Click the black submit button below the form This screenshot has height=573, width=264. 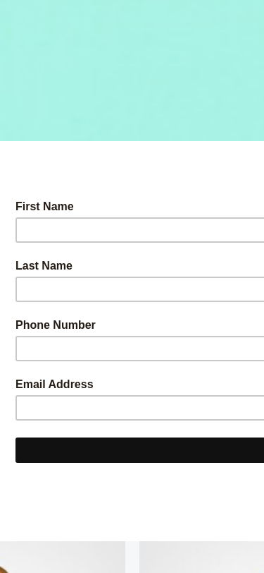pos(139,450)
